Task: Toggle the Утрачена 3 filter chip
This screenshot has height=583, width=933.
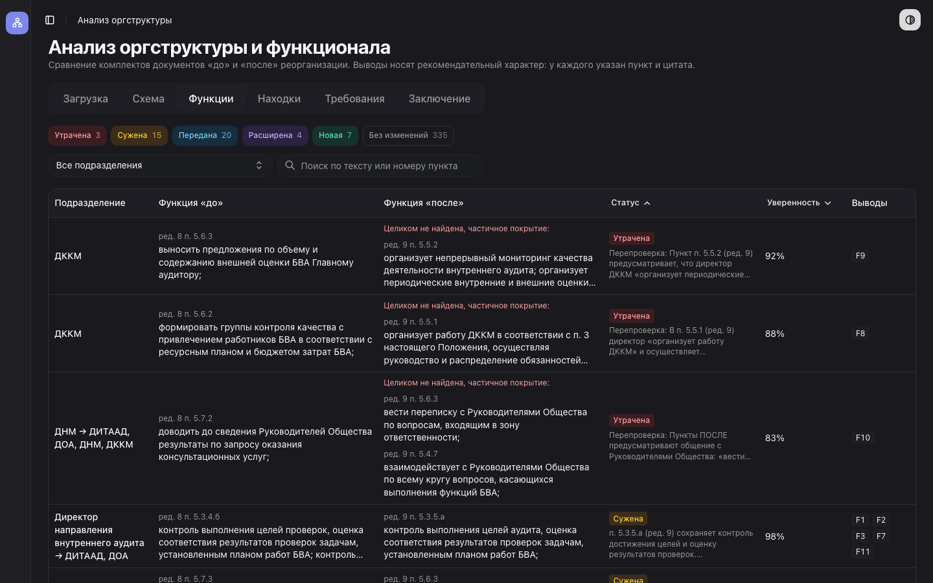Action: coord(77,135)
